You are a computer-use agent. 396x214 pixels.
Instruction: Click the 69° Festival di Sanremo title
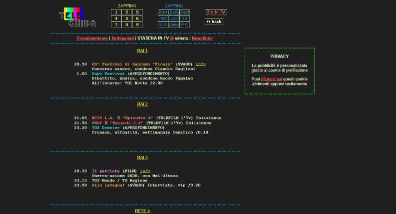tap(132, 64)
